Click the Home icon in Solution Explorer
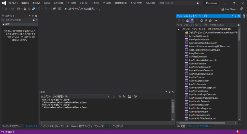 point(187,20)
